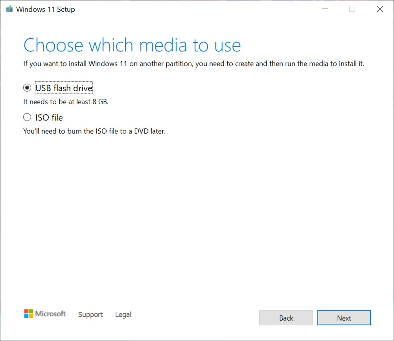Open the Support link
This screenshot has width=394, height=341.
click(x=90, y=315)
